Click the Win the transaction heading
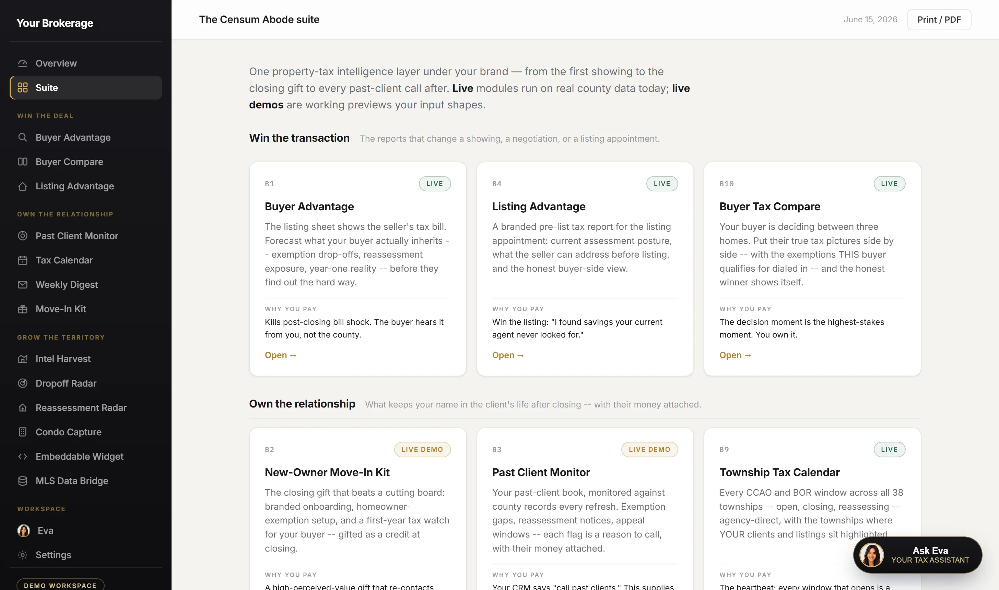The image size is (999, 590). (299, 138)
